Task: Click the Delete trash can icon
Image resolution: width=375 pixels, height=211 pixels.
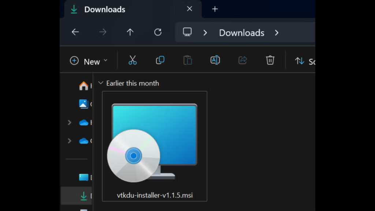Action: (x=270, y=60)
